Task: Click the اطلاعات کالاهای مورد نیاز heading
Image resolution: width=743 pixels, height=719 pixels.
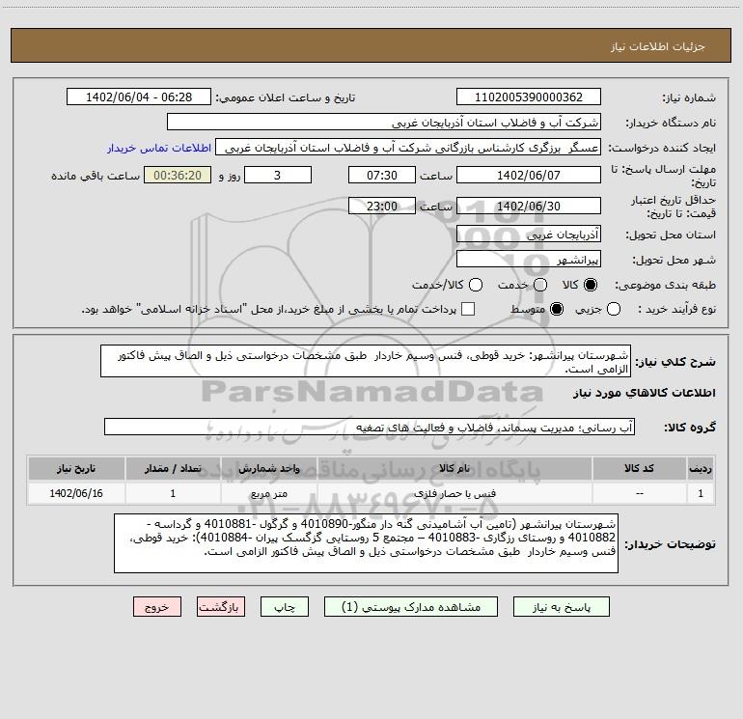Action: coord(645,393)
